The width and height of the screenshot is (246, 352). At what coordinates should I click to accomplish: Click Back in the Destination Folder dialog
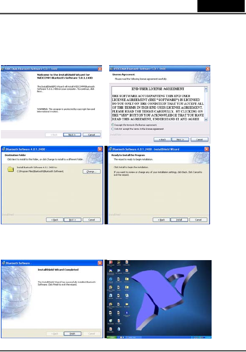(x=55, y=220)
